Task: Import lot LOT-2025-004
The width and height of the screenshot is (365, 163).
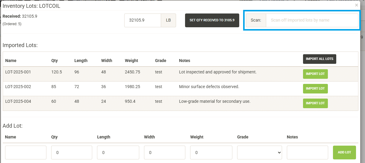Action: (315, 103)
